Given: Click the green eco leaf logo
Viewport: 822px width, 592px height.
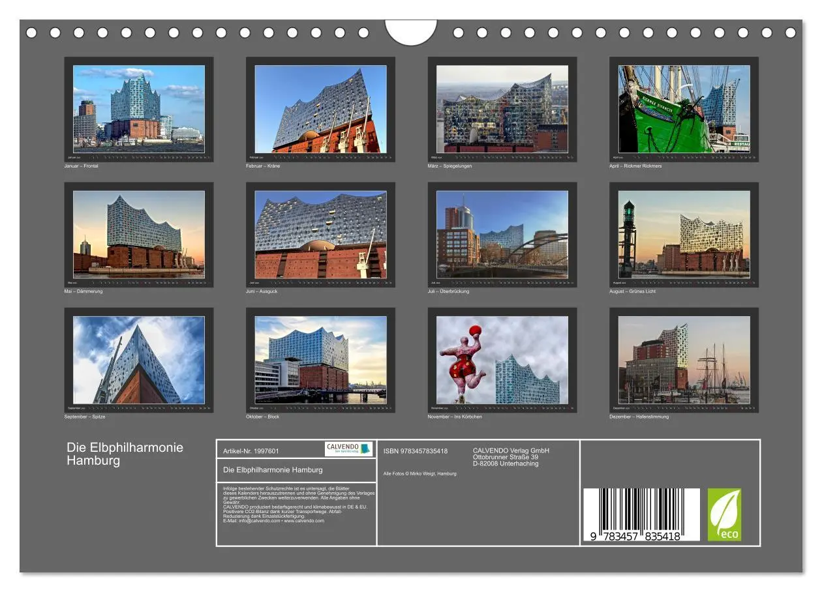Looking at the screenshot, I should (x=724, y=514).
